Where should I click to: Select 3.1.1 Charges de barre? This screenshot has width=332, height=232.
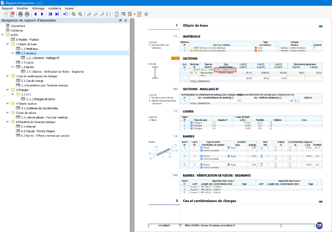41,99
